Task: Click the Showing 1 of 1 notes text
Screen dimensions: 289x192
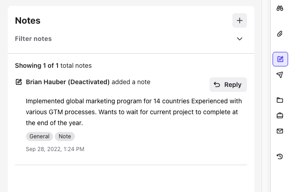Action: point(53,66)
